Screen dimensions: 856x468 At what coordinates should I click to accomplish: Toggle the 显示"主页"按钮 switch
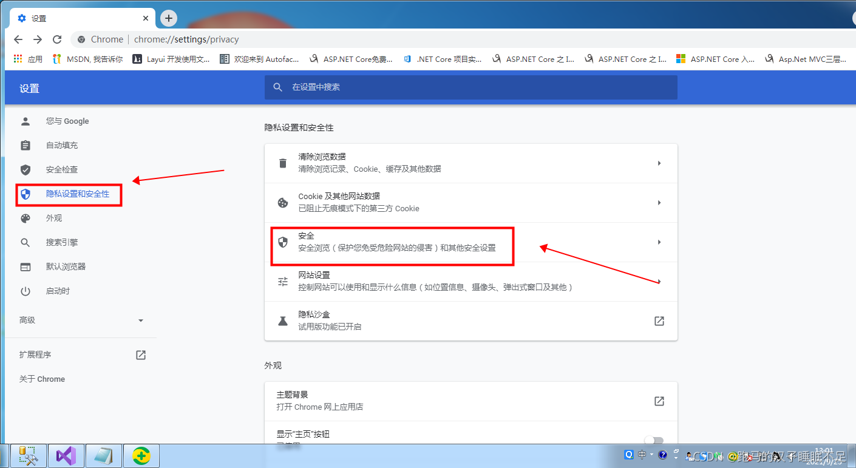(654, 440)
